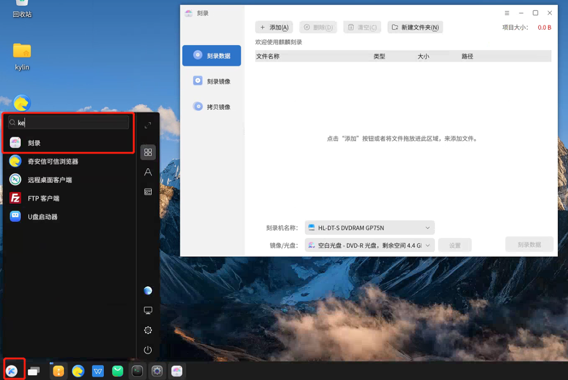Expand start menu to full screen
568x380 pixels.
(148, 125)
